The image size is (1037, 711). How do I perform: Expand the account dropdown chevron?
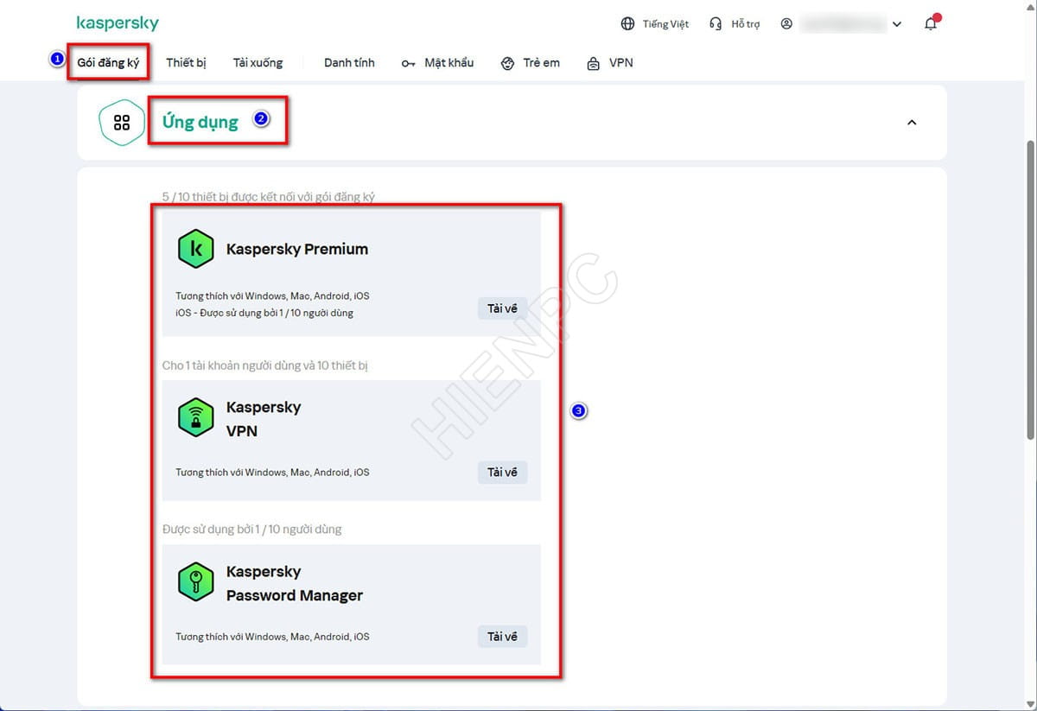897,24
